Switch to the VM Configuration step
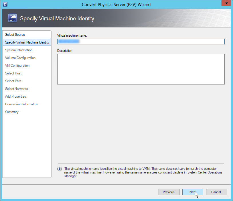Screen dimensions: 233x201 point(17,66)
